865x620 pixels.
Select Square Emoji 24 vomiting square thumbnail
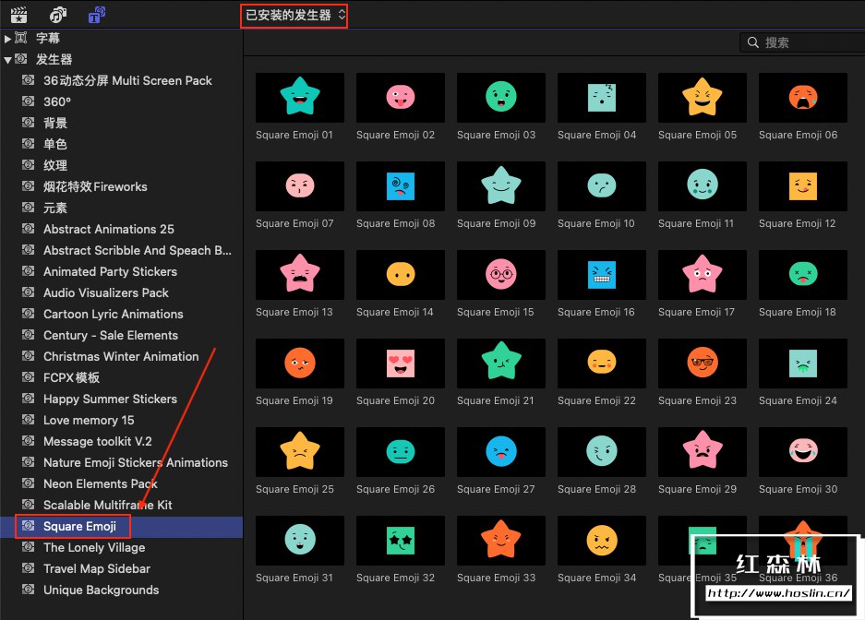click(x=802, y=364)
